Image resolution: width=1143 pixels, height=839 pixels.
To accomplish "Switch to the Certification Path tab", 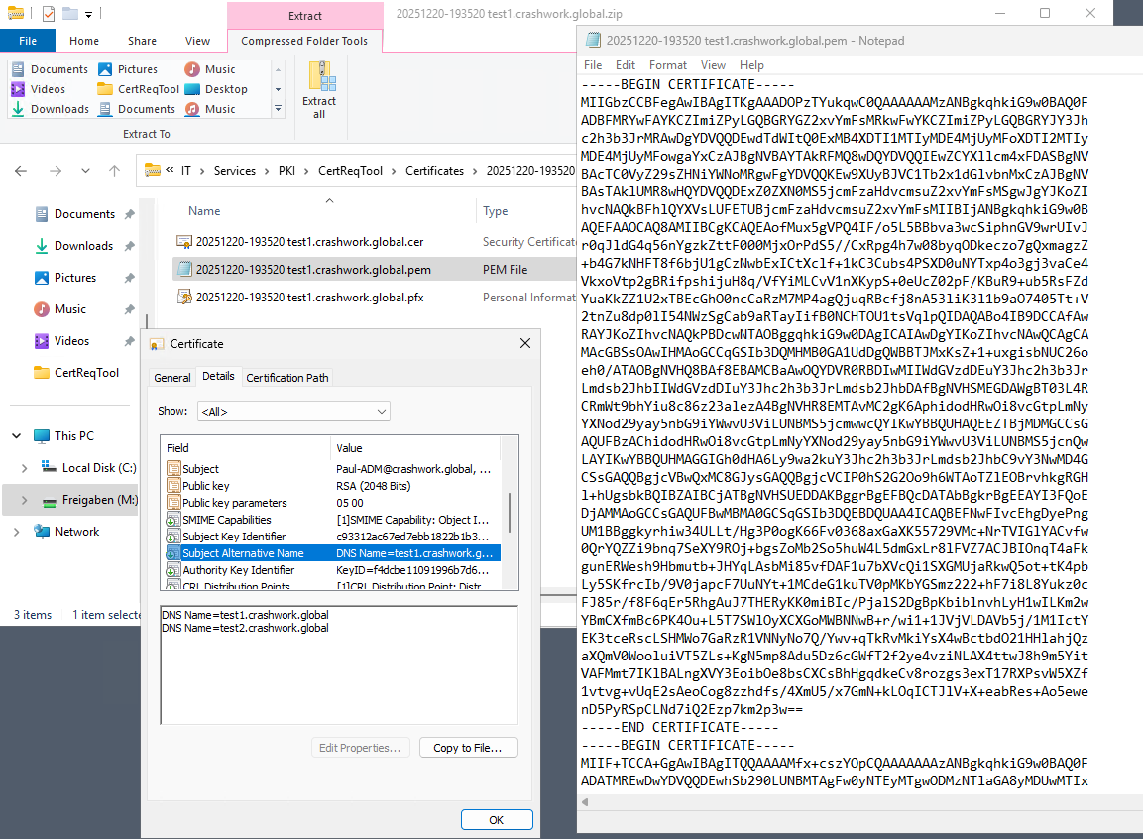I will [286, 378].
